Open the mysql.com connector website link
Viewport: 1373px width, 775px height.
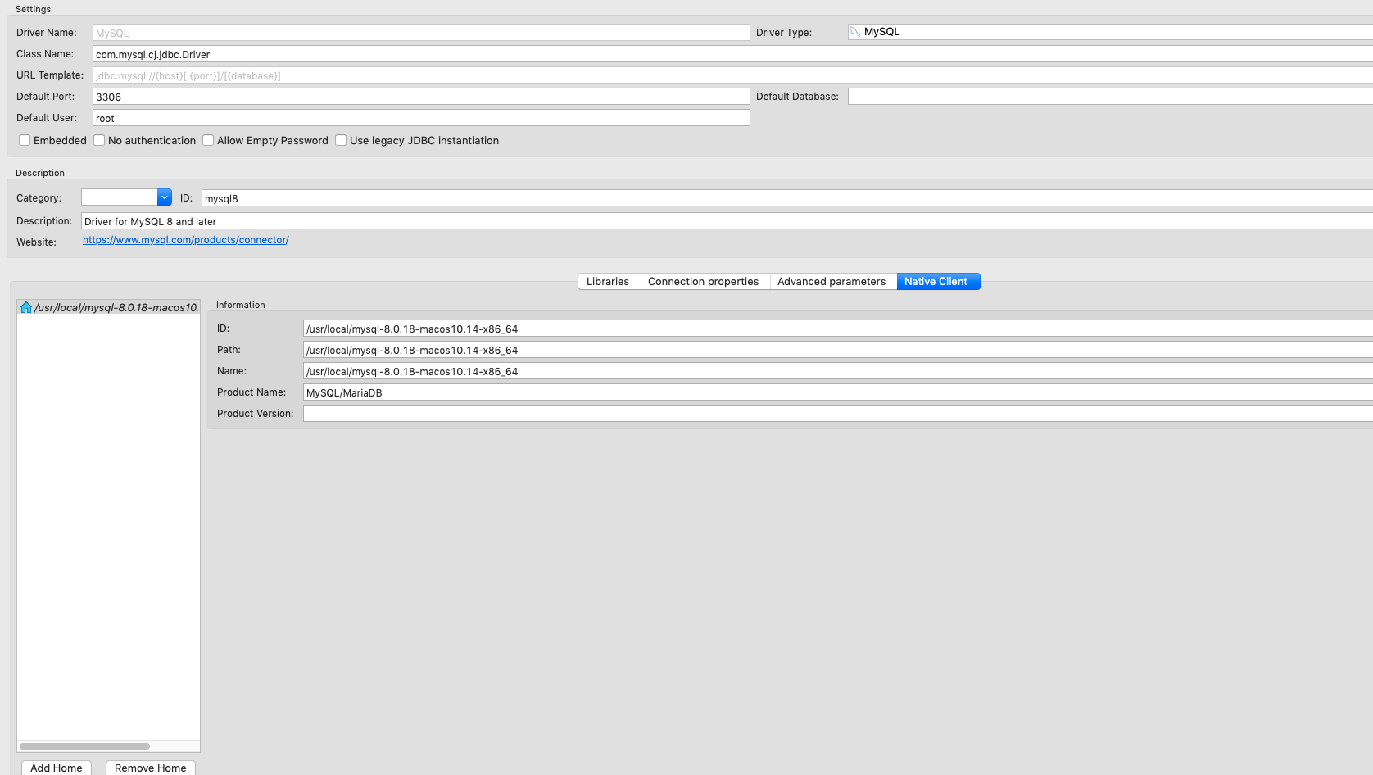[x=186, y=240]
